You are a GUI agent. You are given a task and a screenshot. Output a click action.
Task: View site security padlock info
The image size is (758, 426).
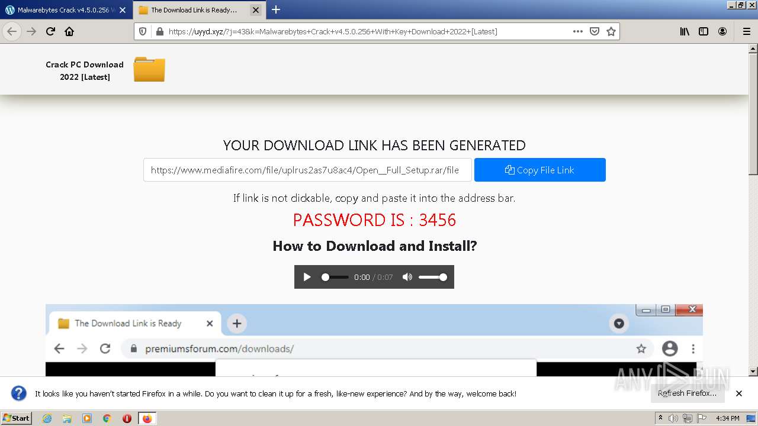(x=159, y=31)
